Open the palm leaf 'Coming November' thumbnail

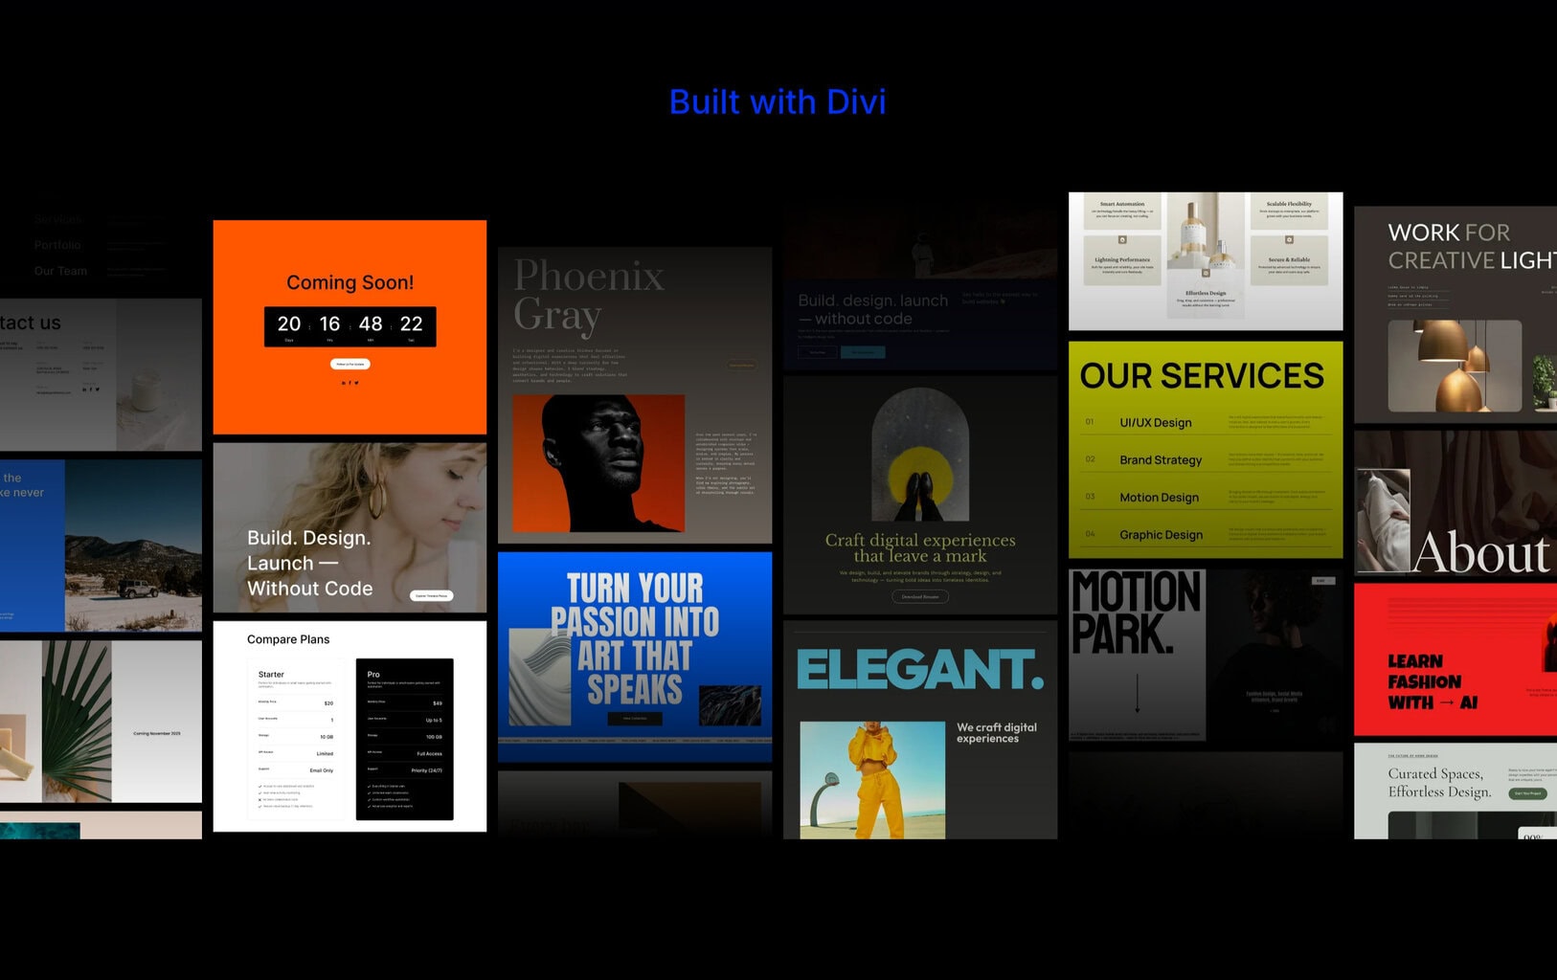(101, 722)
